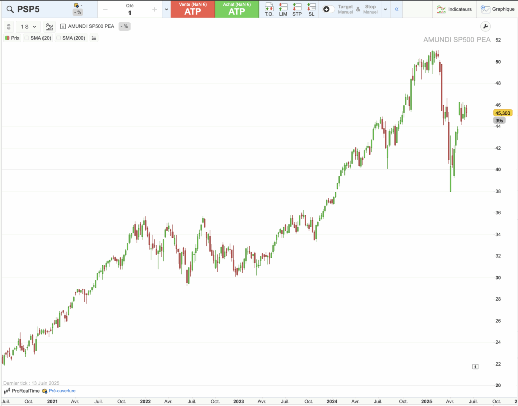
Task: Open the 1 S timeframe dropdown
Action: (x=28, y=27)
